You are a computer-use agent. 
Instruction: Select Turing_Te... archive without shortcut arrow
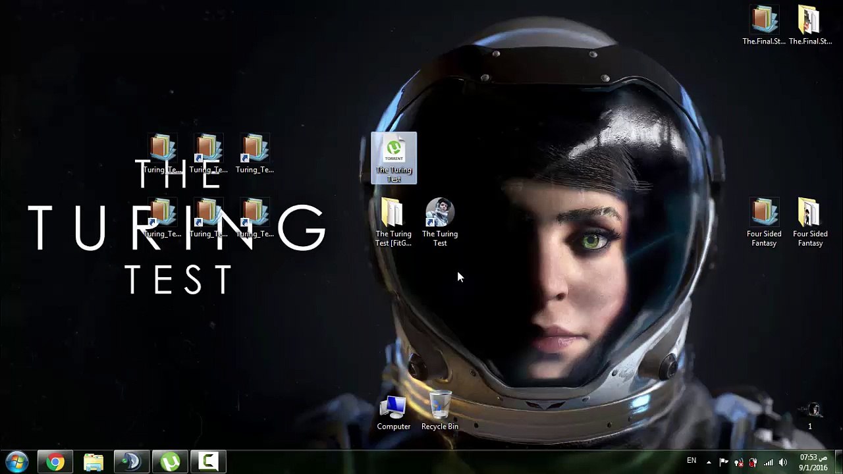[x=162, y=155]
